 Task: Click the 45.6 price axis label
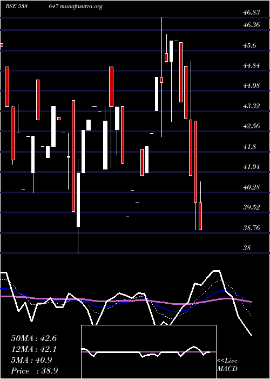click(249, 45)
